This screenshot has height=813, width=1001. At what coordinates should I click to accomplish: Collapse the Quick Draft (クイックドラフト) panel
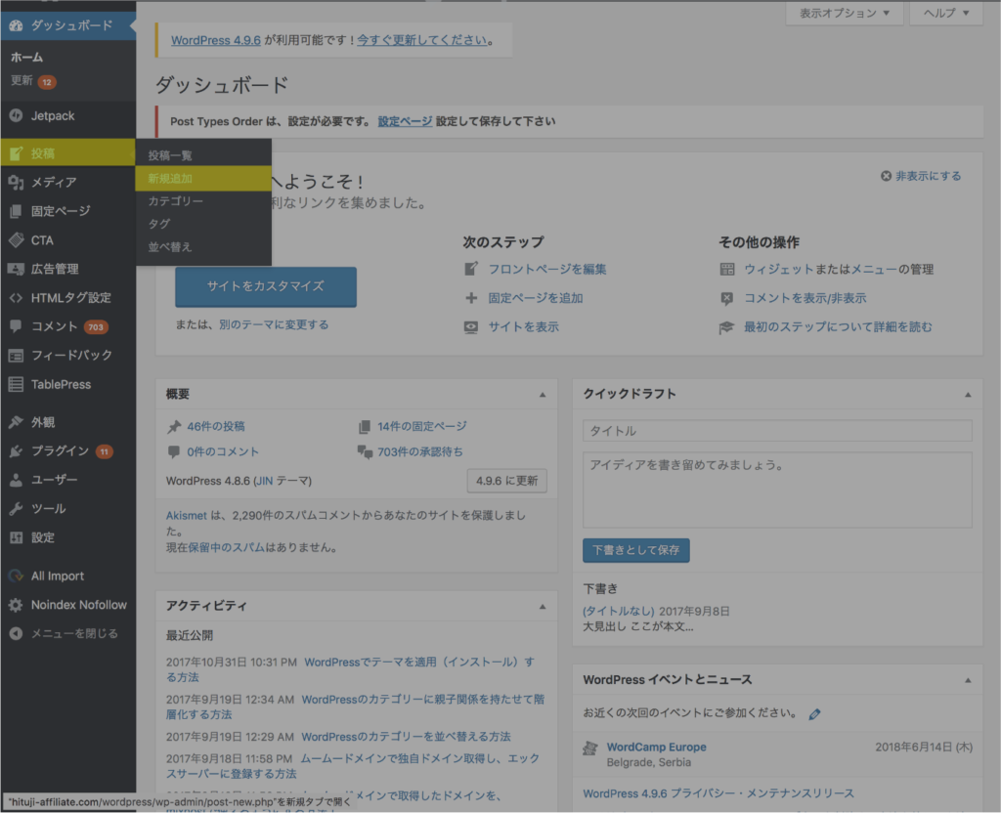pyautogui.click(x=968, y=395)
